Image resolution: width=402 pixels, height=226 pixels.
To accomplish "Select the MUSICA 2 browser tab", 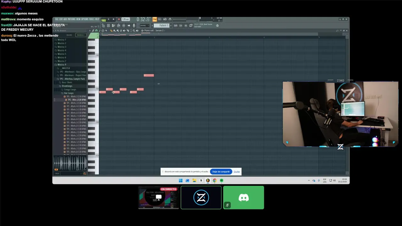I will coord(81,35).
